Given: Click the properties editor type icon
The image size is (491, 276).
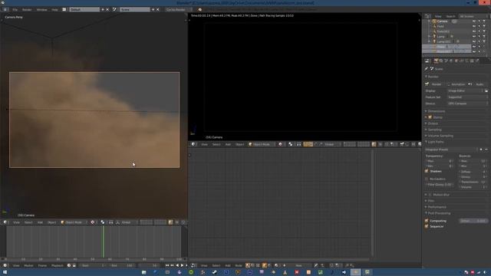Looking at the screenshot, I should click(427, 61).
